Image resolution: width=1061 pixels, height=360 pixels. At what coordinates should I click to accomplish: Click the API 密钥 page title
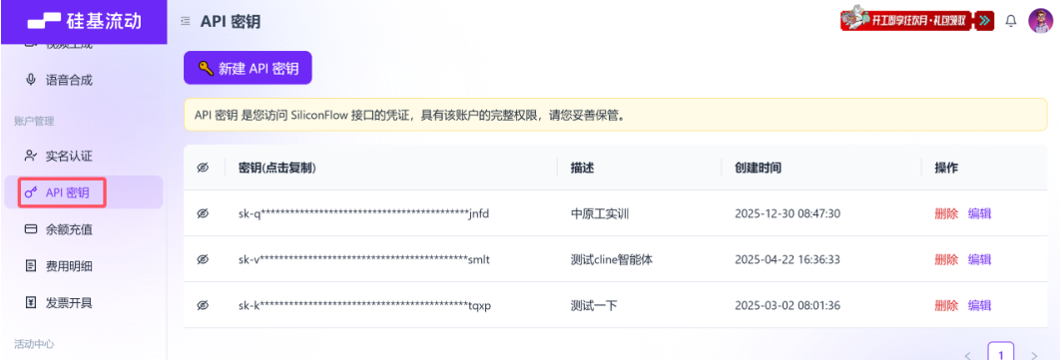(230, 22)
